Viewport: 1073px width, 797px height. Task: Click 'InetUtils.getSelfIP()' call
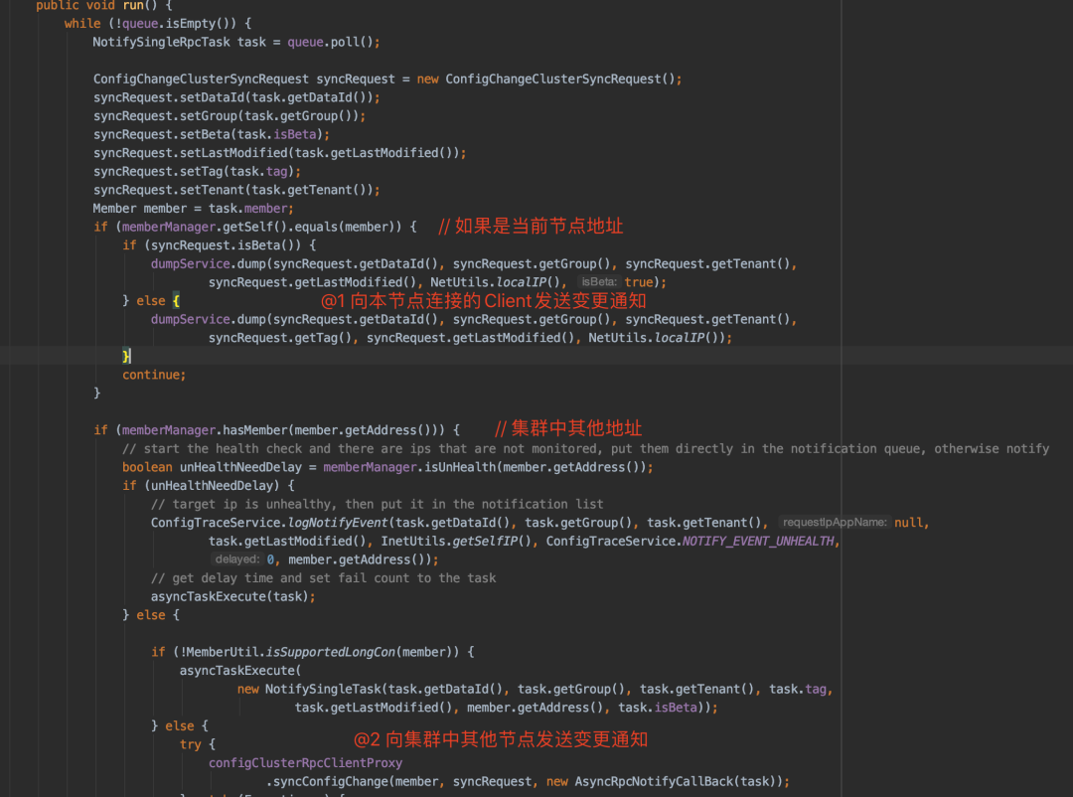coord(456,541)
